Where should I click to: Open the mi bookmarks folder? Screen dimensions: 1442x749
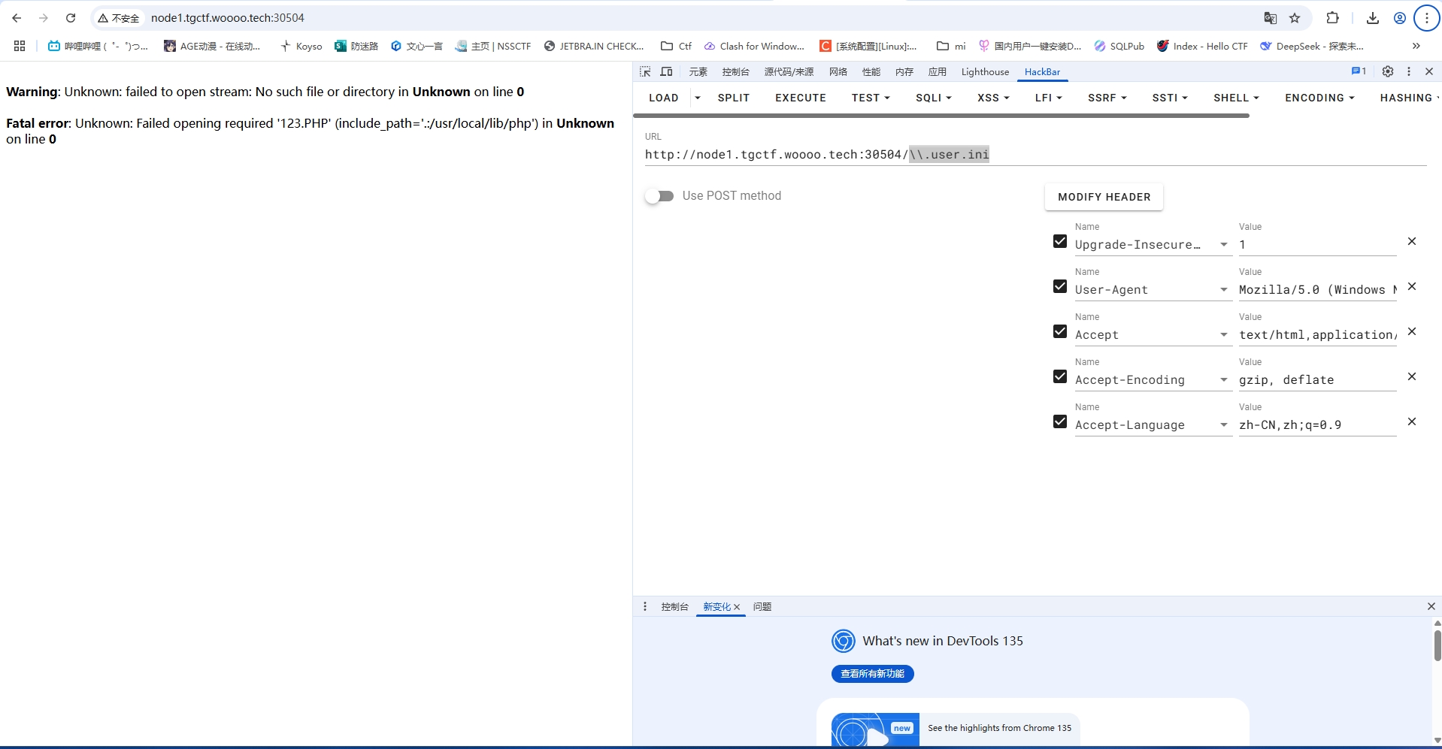pyautogui.click(x=951, y=46)
